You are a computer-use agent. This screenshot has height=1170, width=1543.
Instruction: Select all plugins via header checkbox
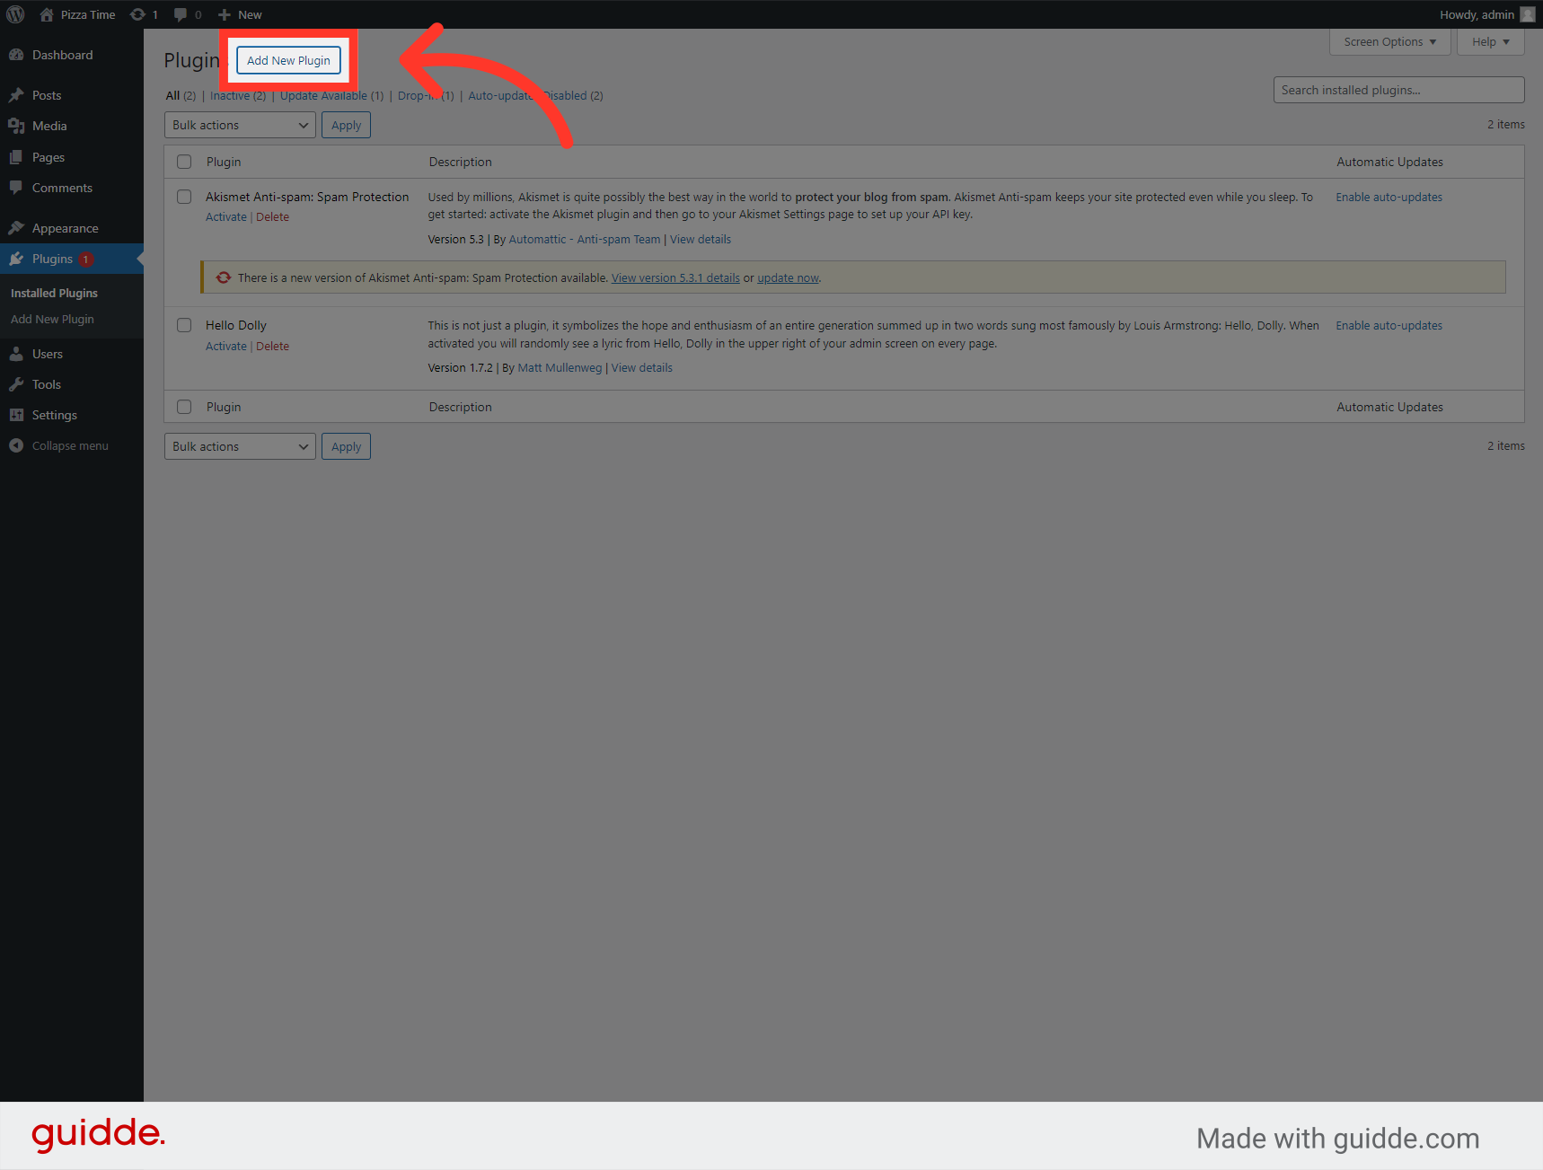click(x=184, y=162)
